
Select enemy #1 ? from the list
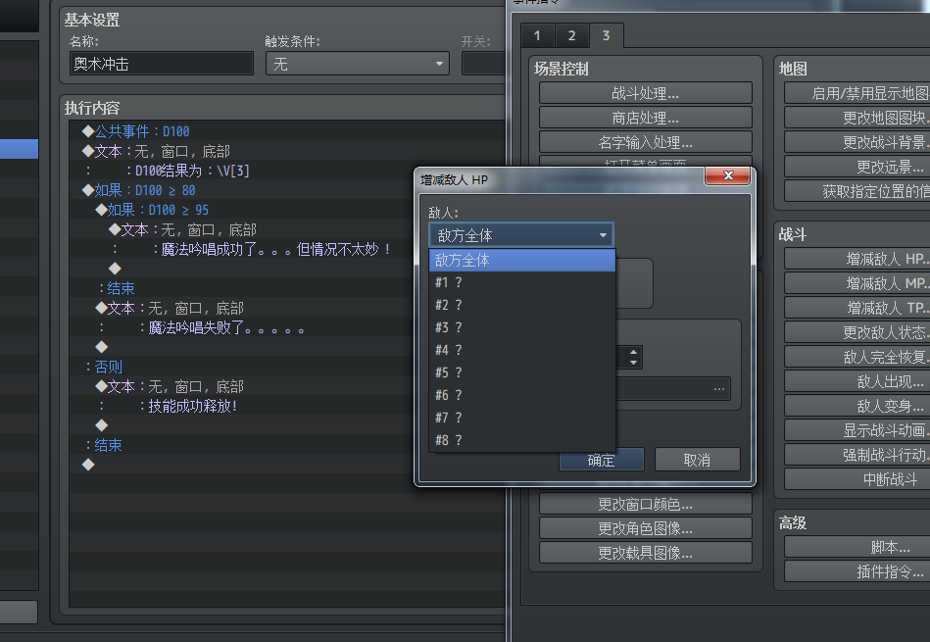pos(522,282)
